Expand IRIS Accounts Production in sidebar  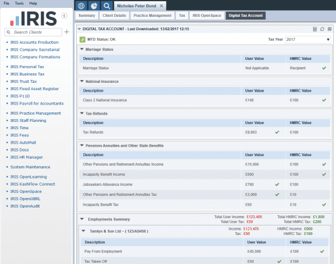(34, 43)
